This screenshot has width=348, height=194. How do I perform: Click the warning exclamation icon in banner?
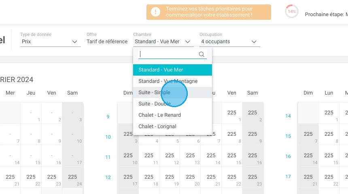pyautogui.click(x=155, y=12)
